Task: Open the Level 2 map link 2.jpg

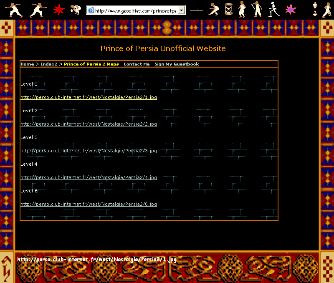Action: [89, 124]
